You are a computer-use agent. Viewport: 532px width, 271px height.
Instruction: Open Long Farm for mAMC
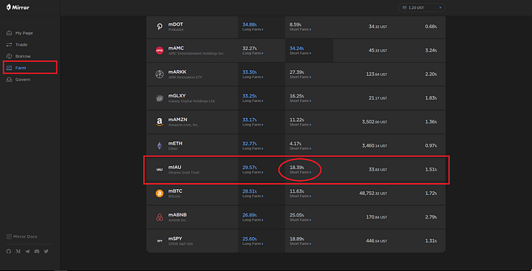(253, 53)
